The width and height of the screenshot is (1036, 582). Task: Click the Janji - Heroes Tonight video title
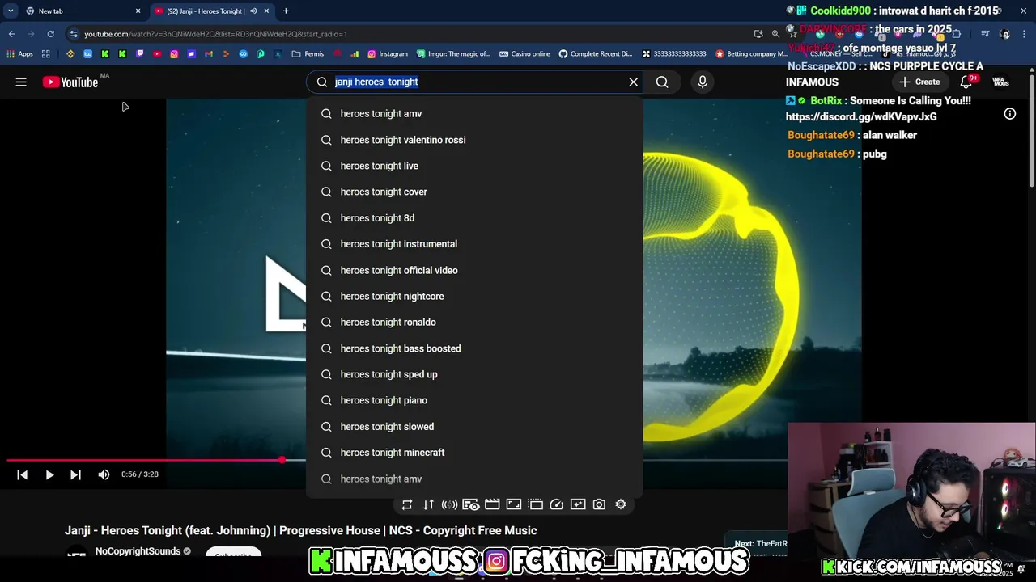[300, 530]
